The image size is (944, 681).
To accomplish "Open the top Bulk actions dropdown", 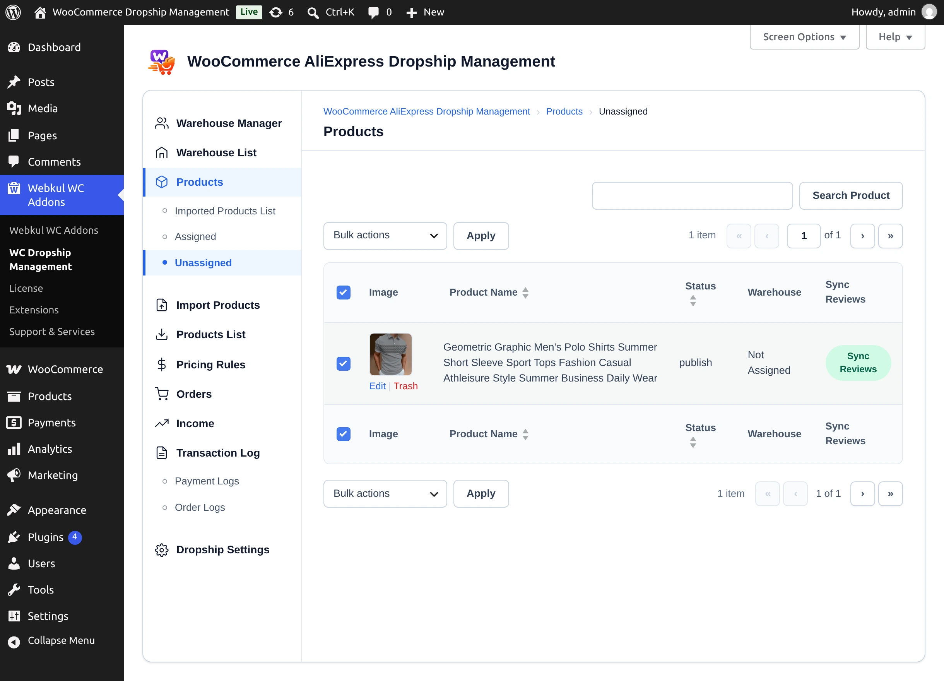I will [x=385, y=236].
